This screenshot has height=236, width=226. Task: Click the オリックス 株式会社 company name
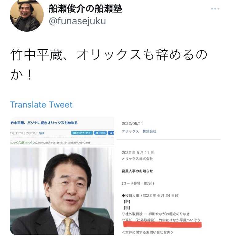click(139, 131)
